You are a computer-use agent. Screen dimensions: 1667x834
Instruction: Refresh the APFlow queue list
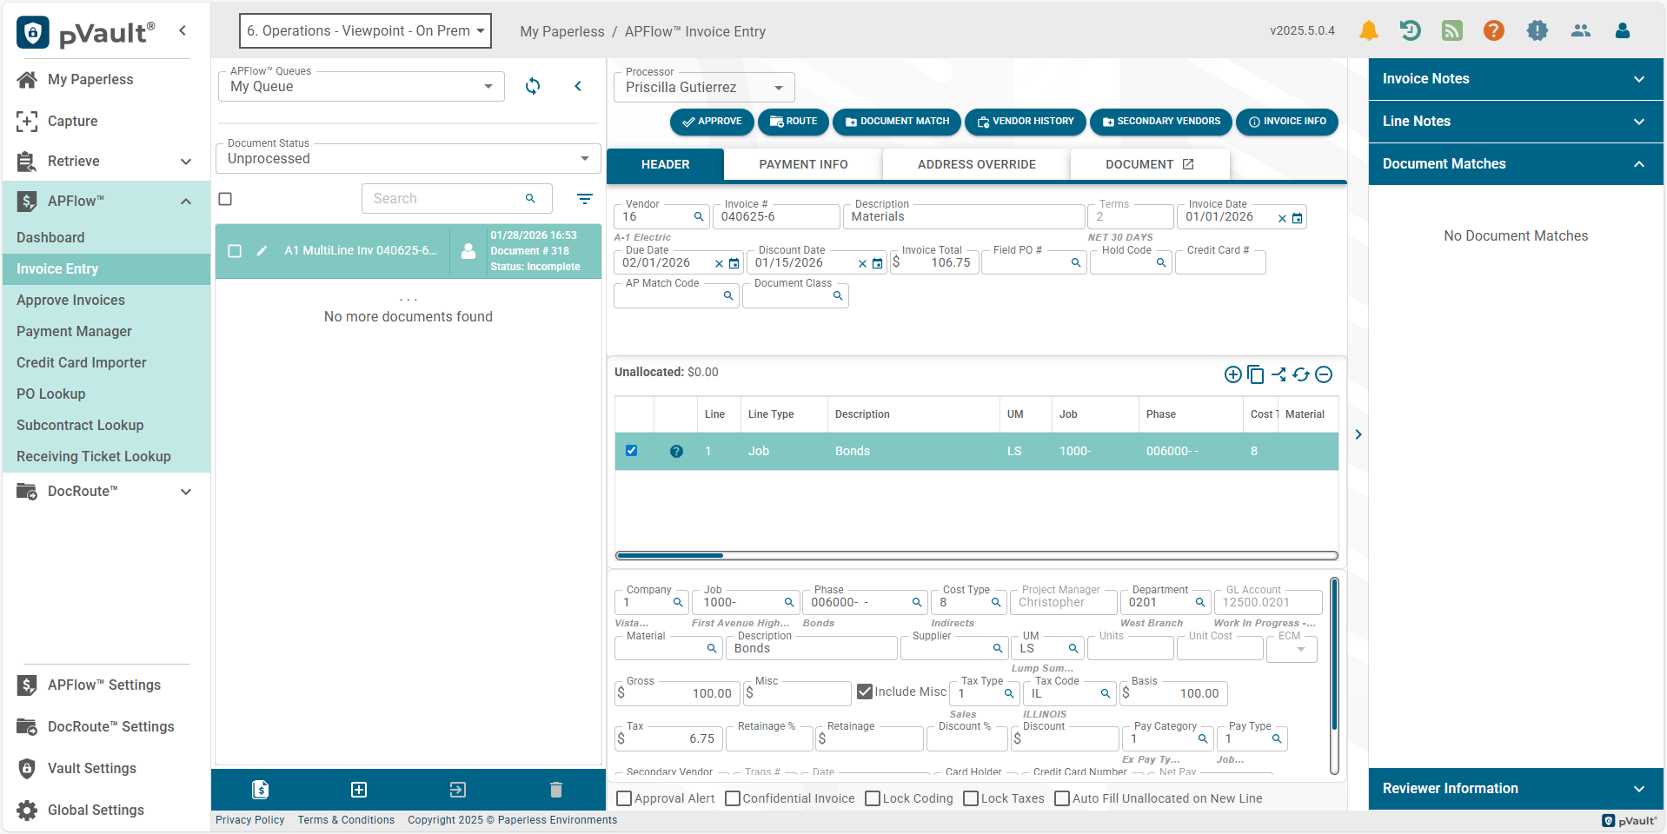pos(533,86)
